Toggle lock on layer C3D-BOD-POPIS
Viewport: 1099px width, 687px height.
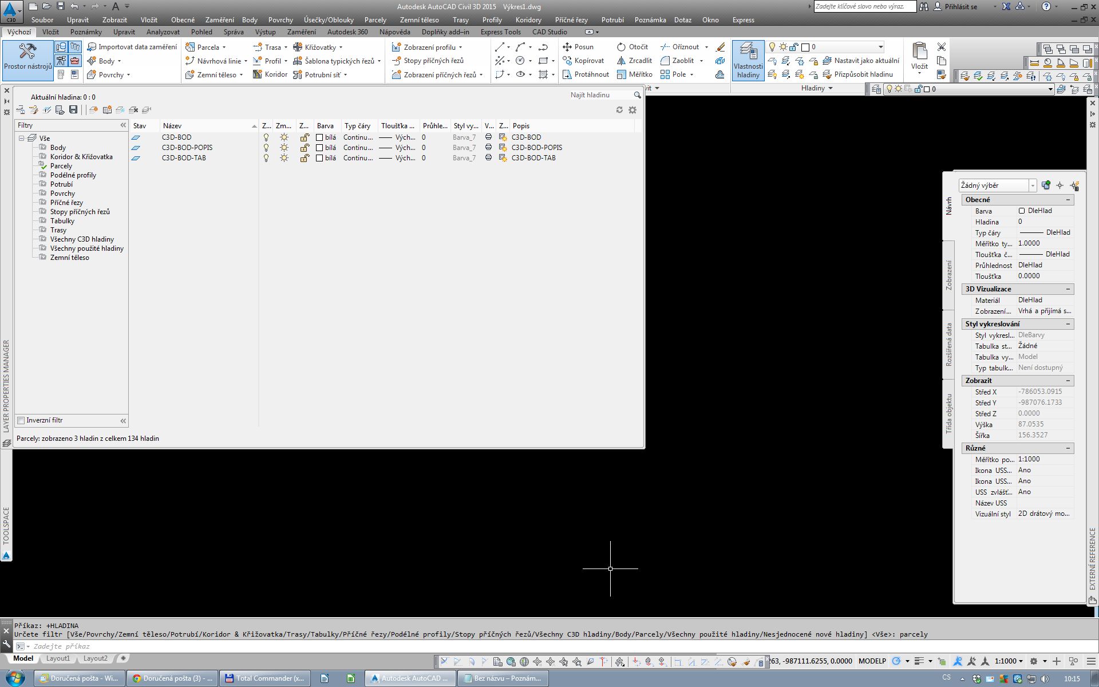305,148
